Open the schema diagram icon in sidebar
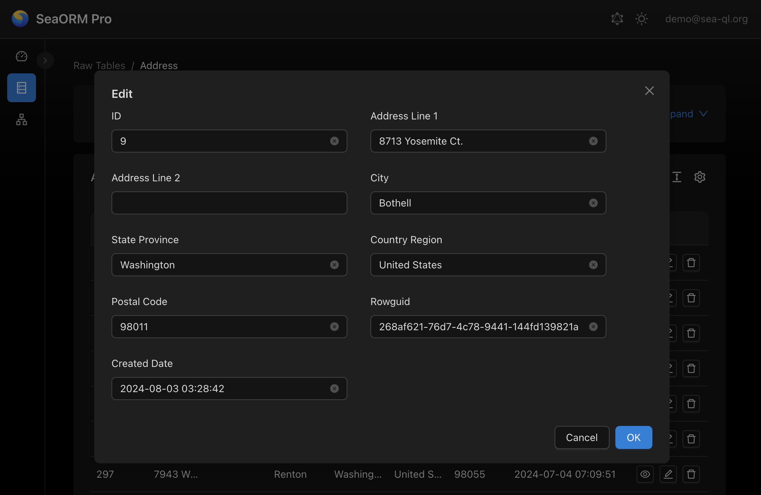This screenshot has width=761, height=495. coord(22,119)
